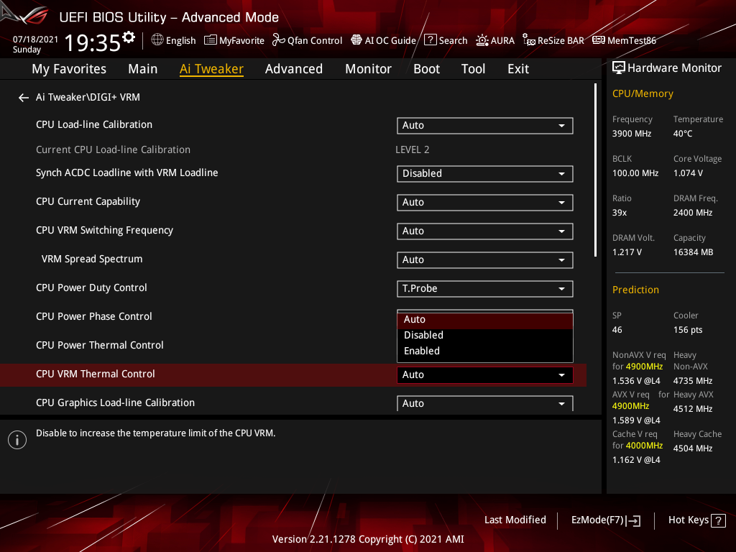The width and height of the screenshot is (736, 552).
Task: Change Synch ACDC Loadline setting from Disabled
Action: pos(484,173)
